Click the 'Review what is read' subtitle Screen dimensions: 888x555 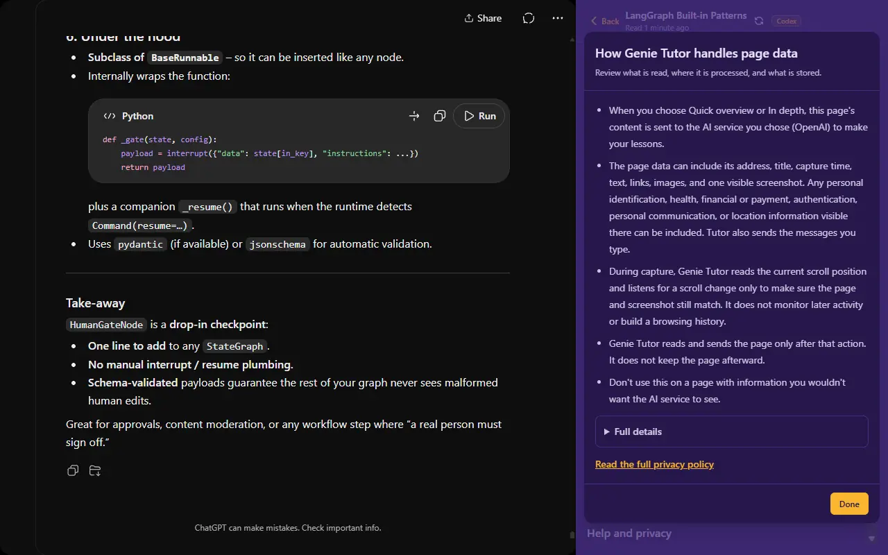(x=708, y=73)
